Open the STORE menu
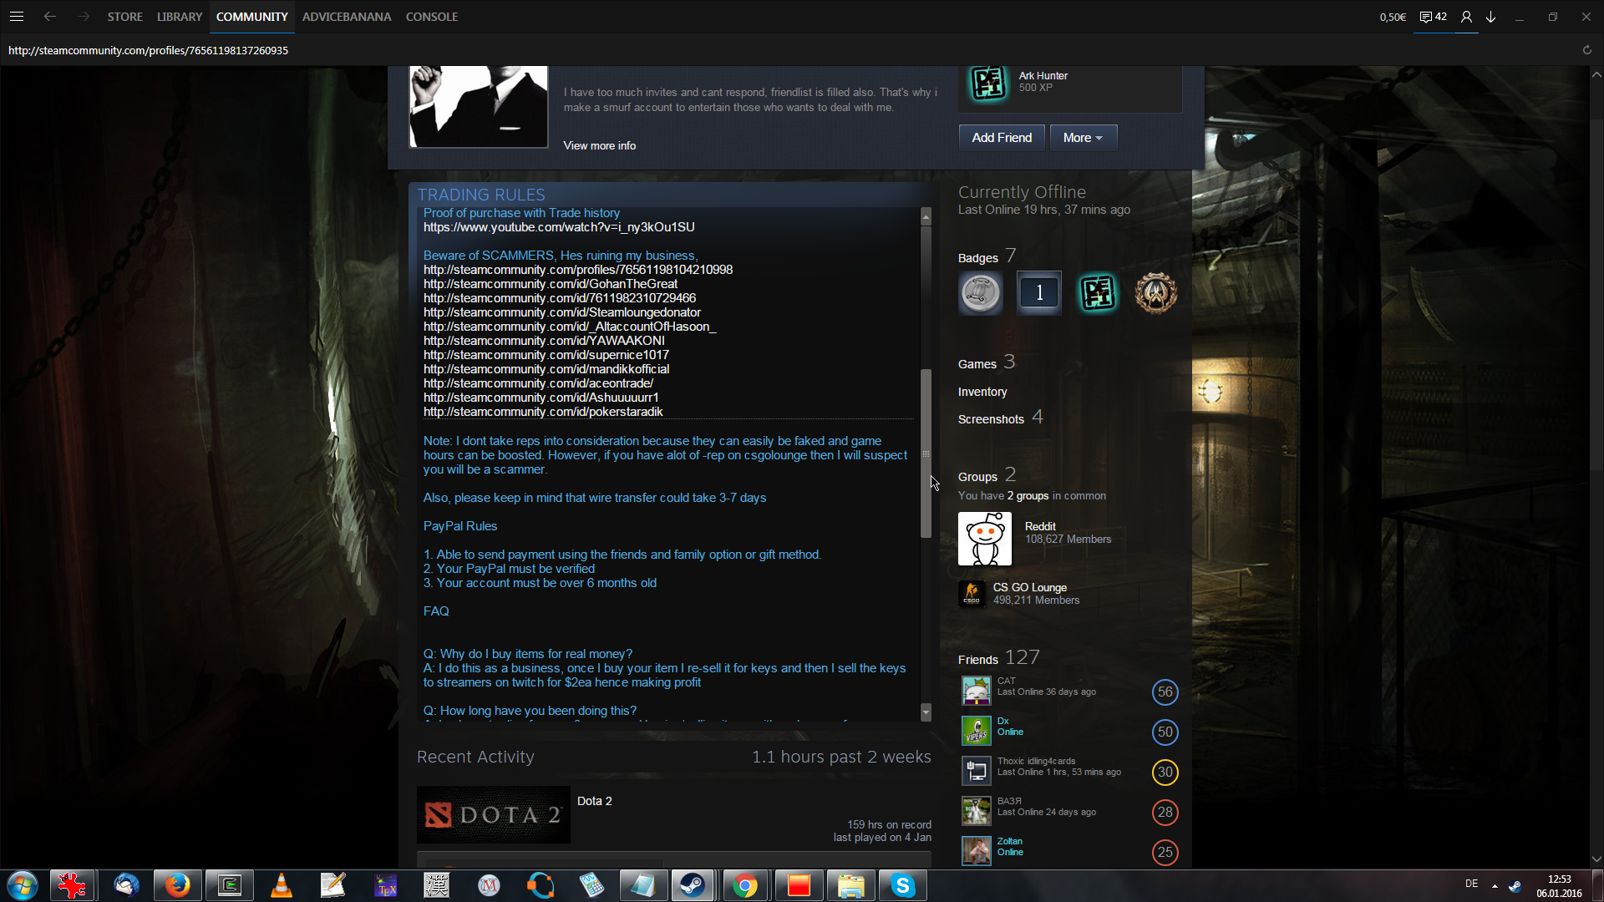Image resolution: width=1604 pixels, height=902 pixels. point(124,17)
